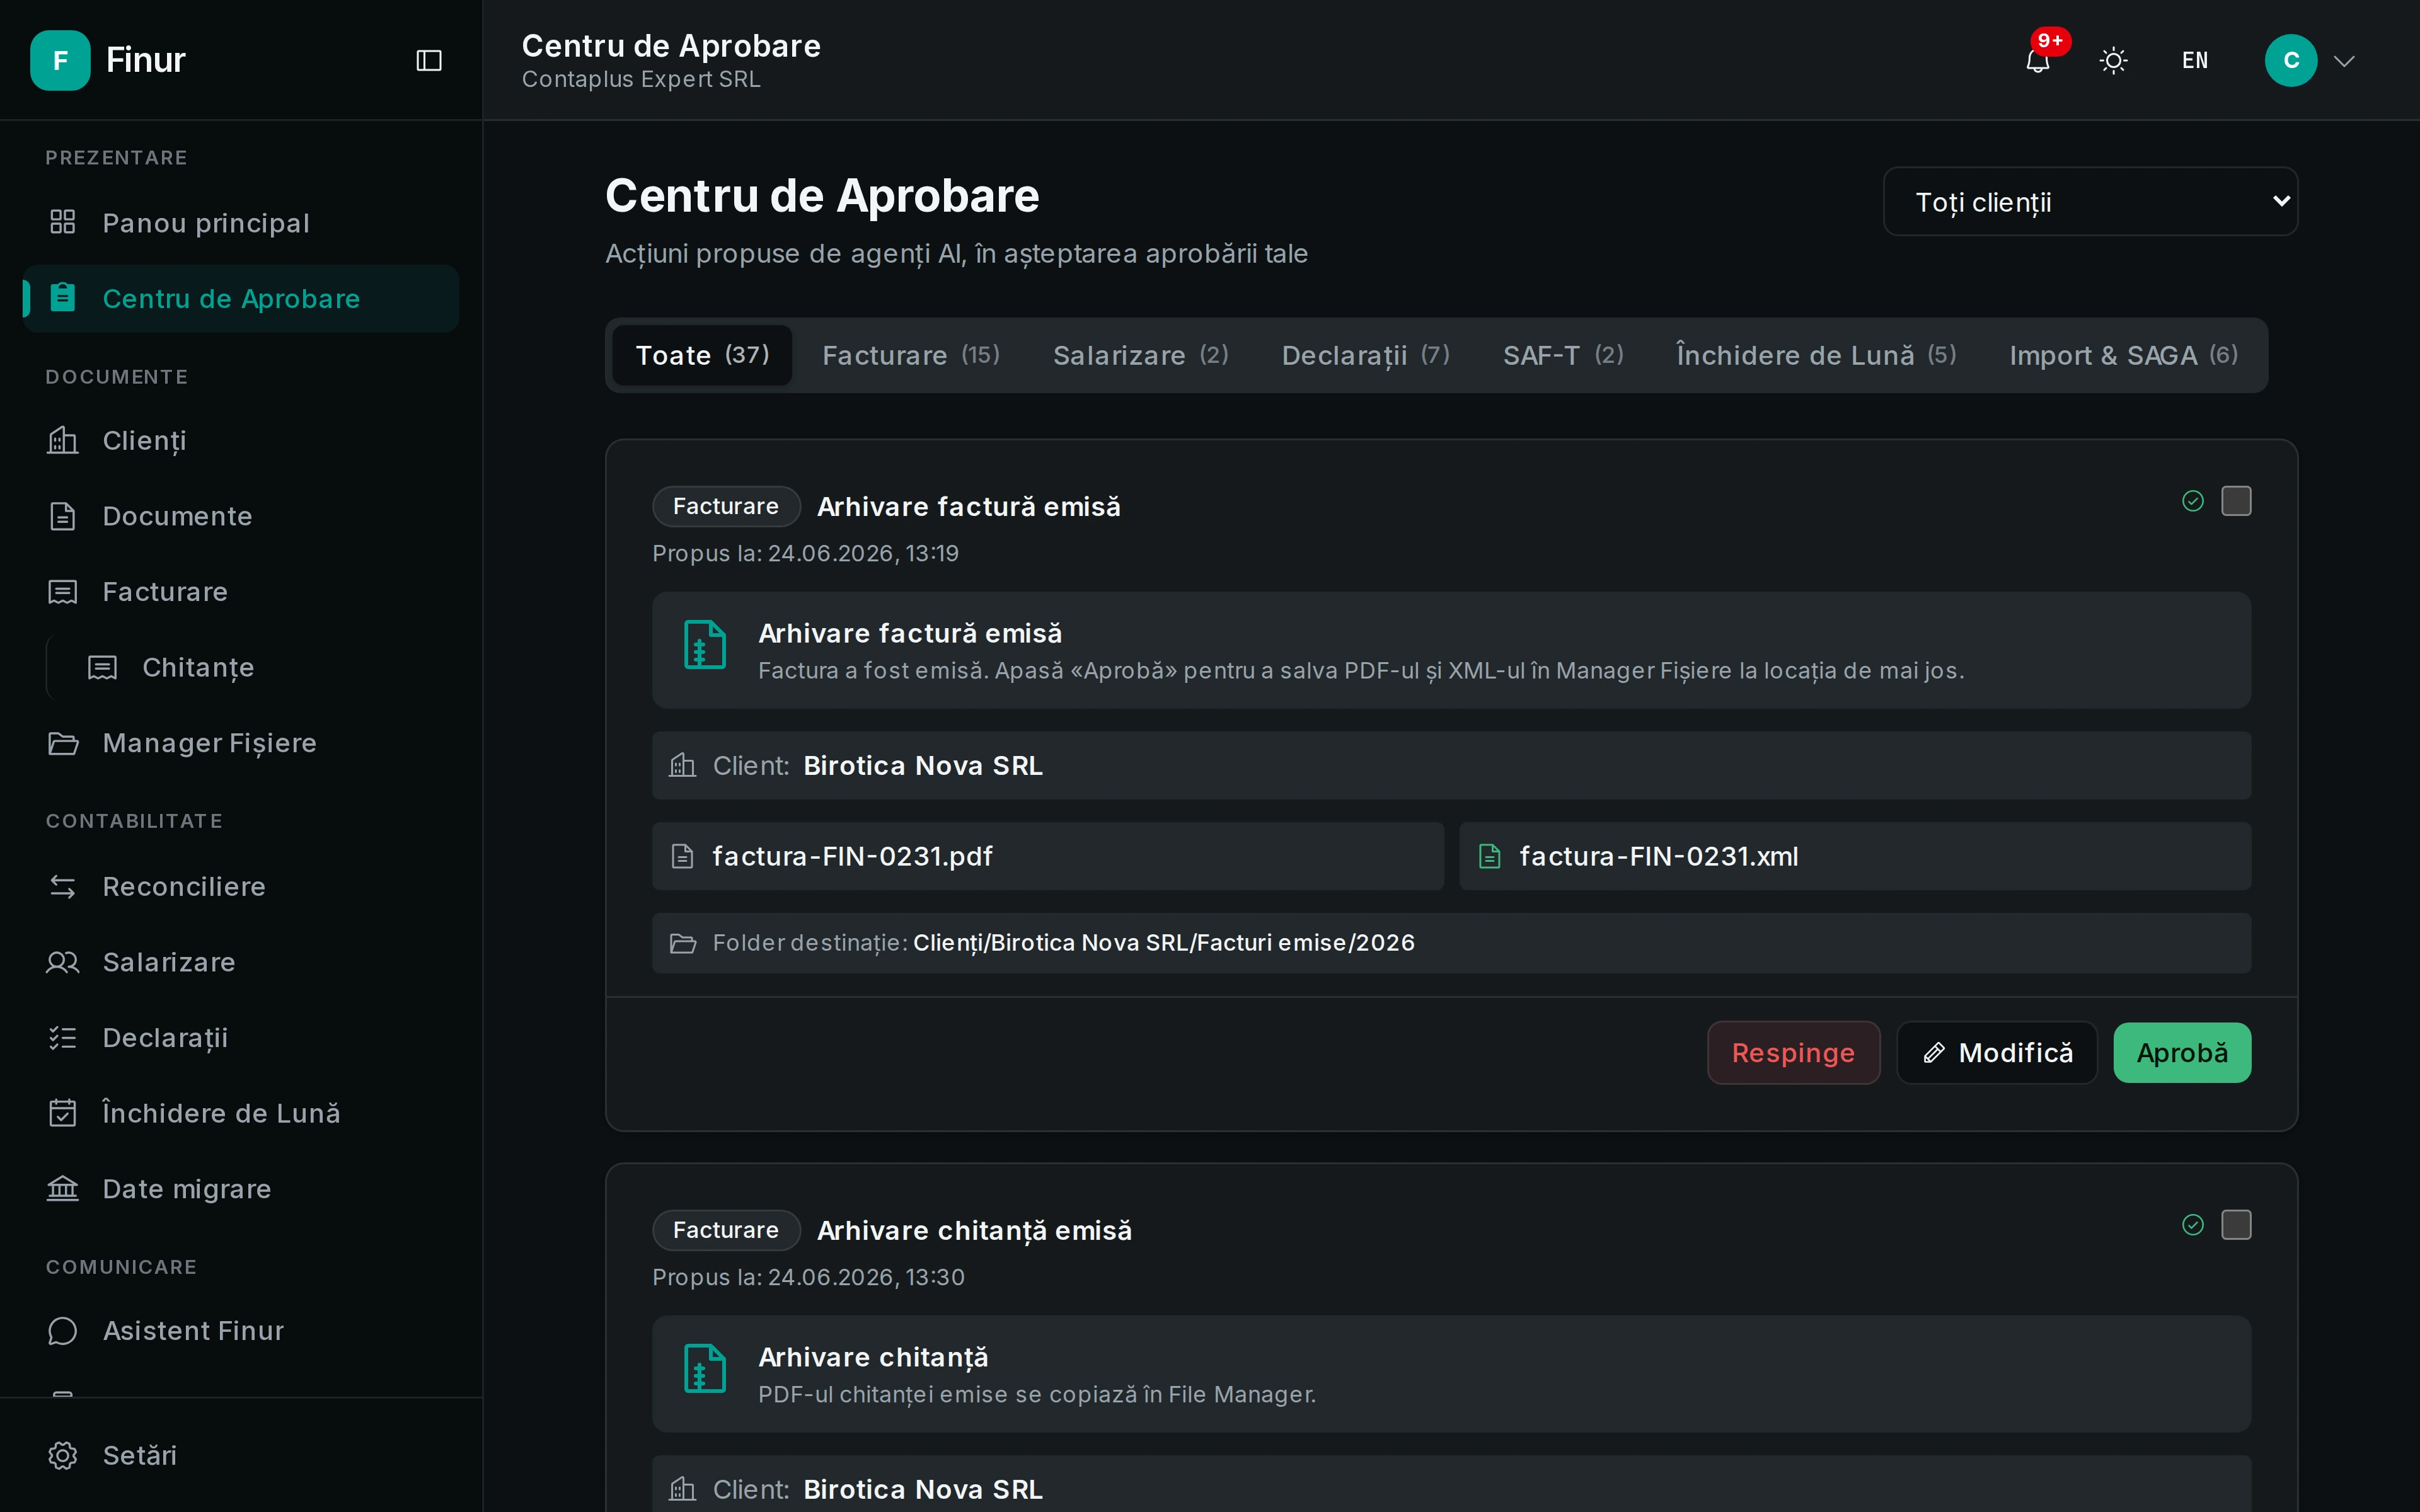Collapse the sidebar panel toggle
Image resolution: width=2420 pixels, height=1512 pixels.
429,60
